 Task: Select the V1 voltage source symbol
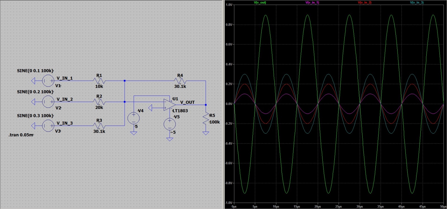(48, 81)
